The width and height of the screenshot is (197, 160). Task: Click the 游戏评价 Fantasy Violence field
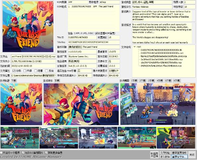click(152, 7)
